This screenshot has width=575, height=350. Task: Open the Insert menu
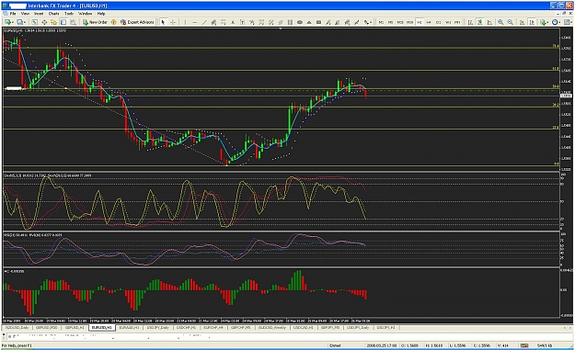point(39,14)
